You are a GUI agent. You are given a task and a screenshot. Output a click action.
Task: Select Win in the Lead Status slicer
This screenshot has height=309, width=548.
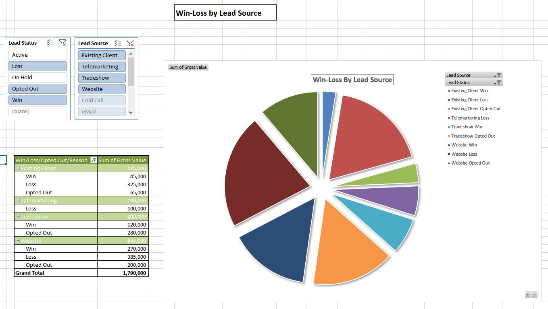click(38, 100)
